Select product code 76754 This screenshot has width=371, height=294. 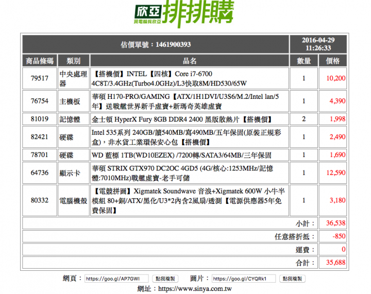[x=40, y=101]
